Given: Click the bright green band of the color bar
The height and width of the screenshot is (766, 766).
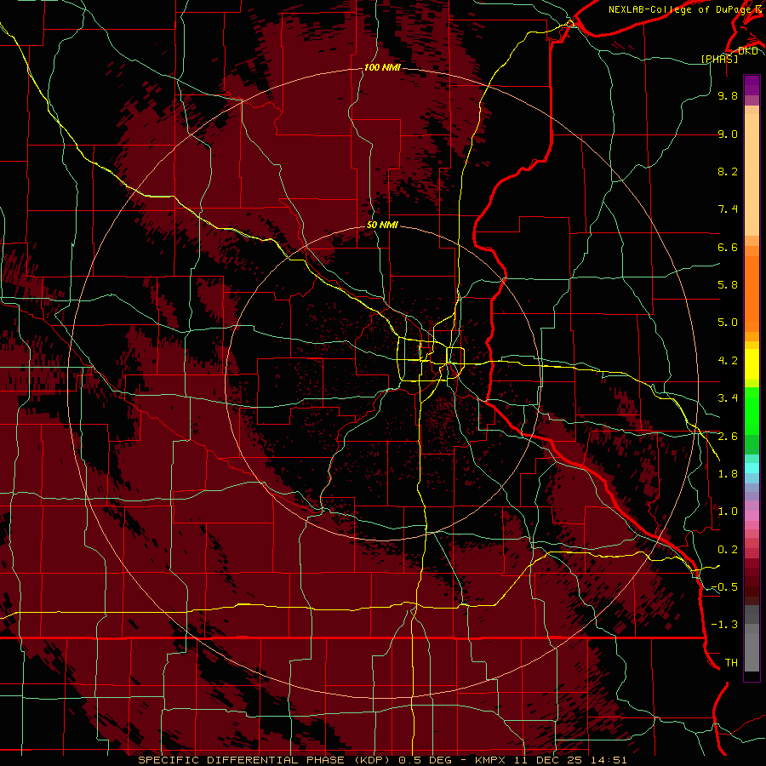Looking at the screenshot, I should pyautogui.click(x=752, y=411).
